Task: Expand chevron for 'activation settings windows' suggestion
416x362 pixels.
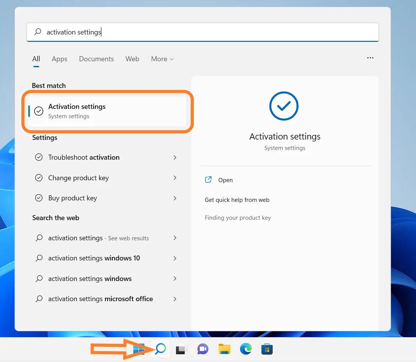Action: tap(175, 278)
